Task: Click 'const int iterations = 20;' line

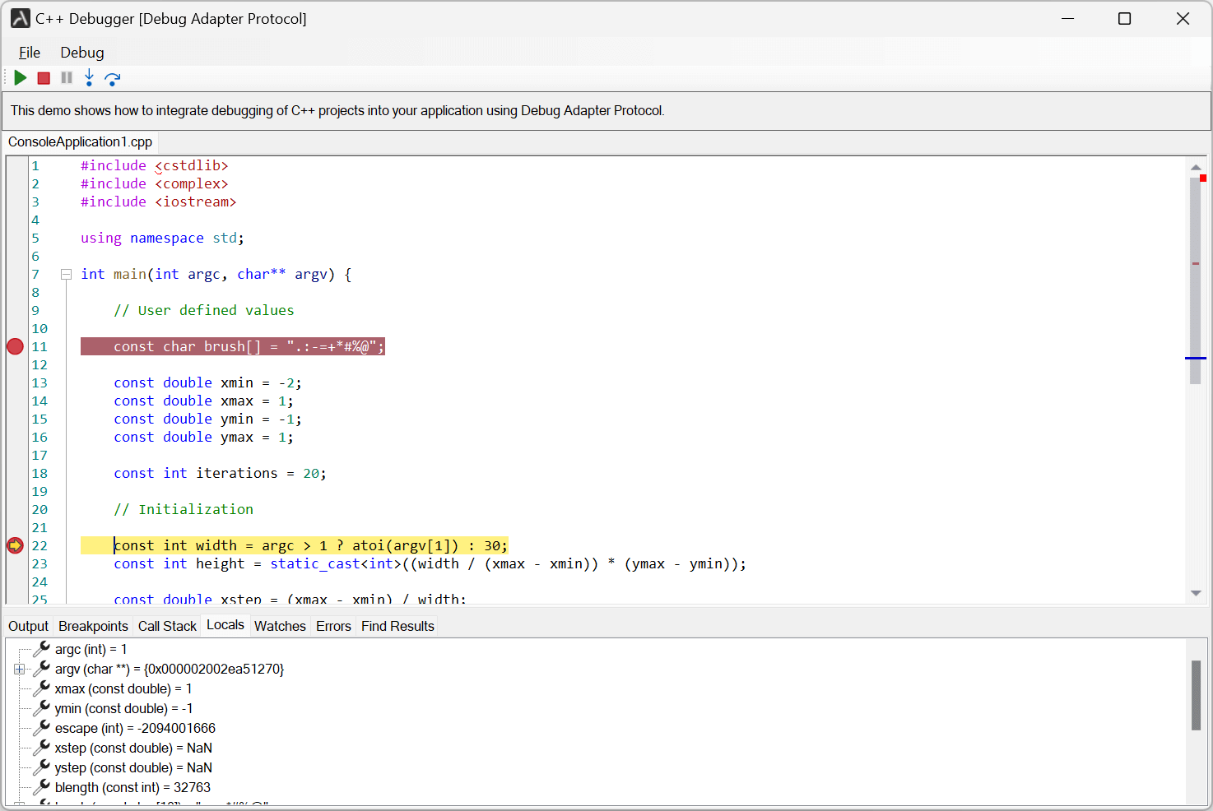Action: [x=221, y=474]
